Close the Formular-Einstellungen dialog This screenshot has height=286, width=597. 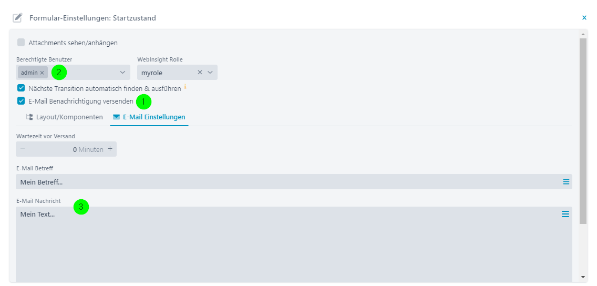[x=584, y=17]
